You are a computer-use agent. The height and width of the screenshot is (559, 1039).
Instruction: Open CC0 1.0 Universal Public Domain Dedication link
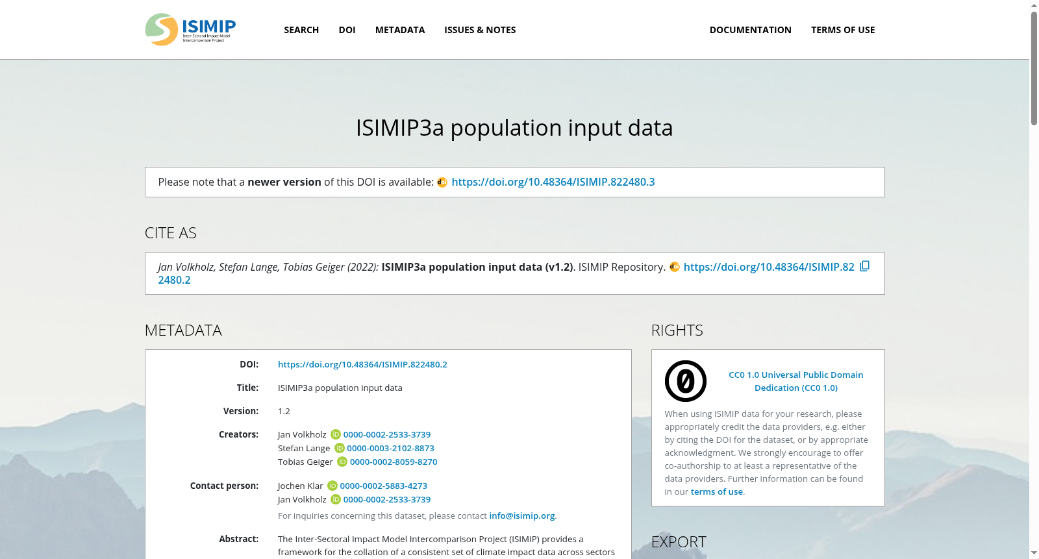pos(795,381)
